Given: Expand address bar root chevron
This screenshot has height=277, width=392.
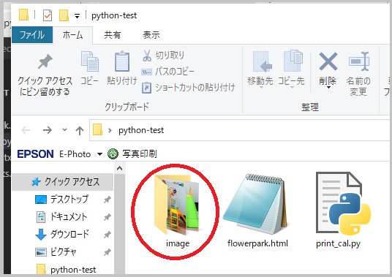Looking at the screenshot, I should pyautogui.click(x=110, y=130).
